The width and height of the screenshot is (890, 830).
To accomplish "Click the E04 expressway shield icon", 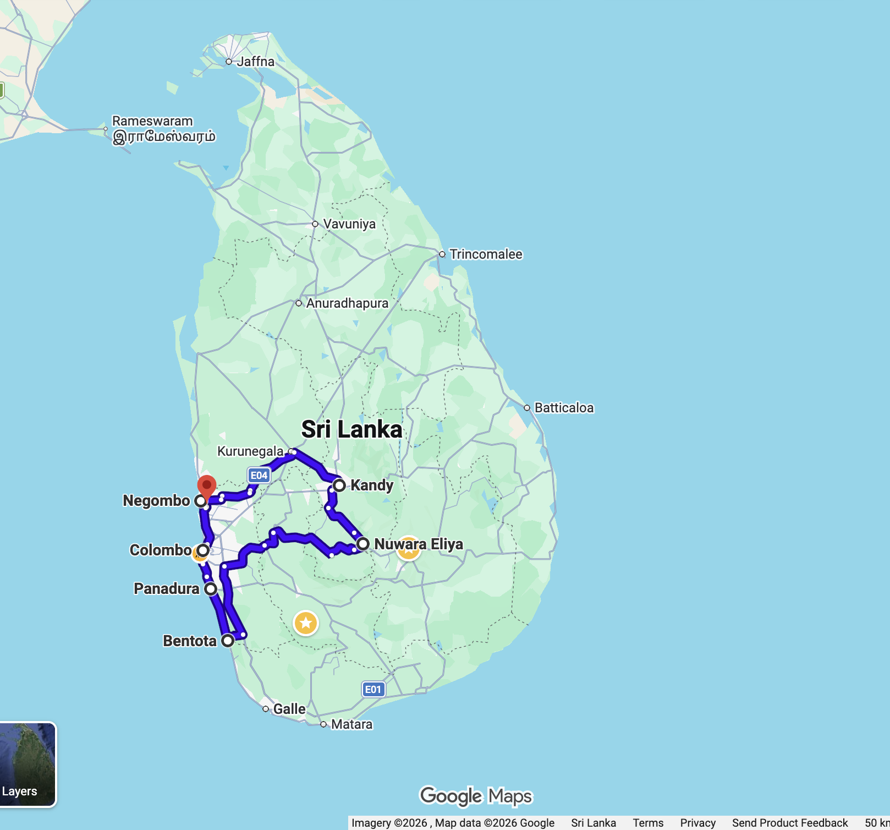I will (x=259, y=475).
